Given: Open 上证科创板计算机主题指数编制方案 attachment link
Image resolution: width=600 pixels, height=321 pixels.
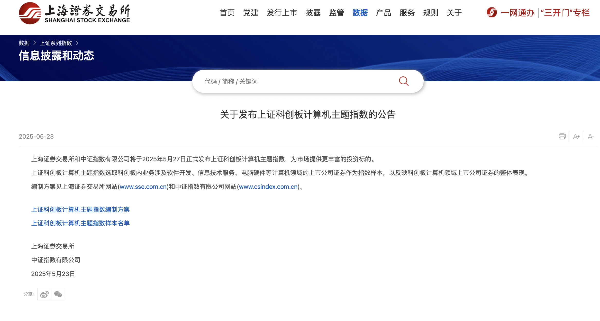Looking at the screenshot, I should (x=80, y=210).
